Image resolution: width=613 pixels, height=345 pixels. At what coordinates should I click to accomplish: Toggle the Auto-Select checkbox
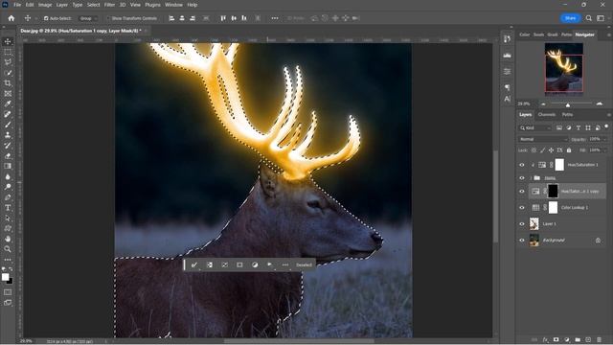(46, 18)
